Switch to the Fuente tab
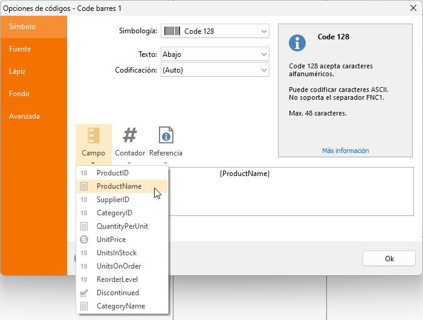 click(x=20, y=49)
